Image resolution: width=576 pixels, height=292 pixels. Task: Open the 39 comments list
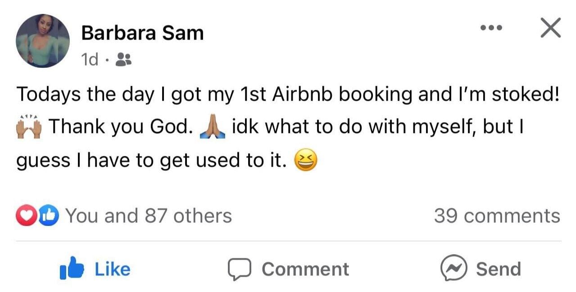tap(497, 216)
